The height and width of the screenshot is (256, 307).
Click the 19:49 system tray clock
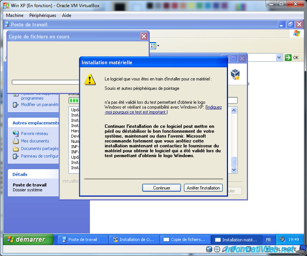coord(293,239)
